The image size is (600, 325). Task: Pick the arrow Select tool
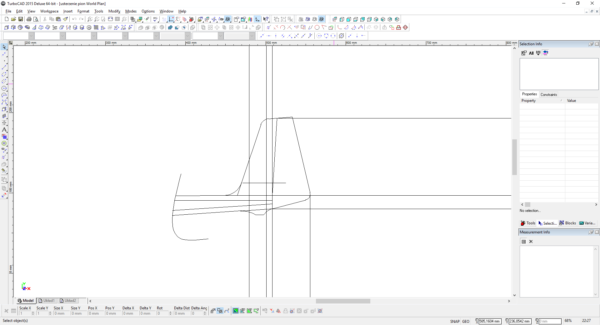click(4, 47)
